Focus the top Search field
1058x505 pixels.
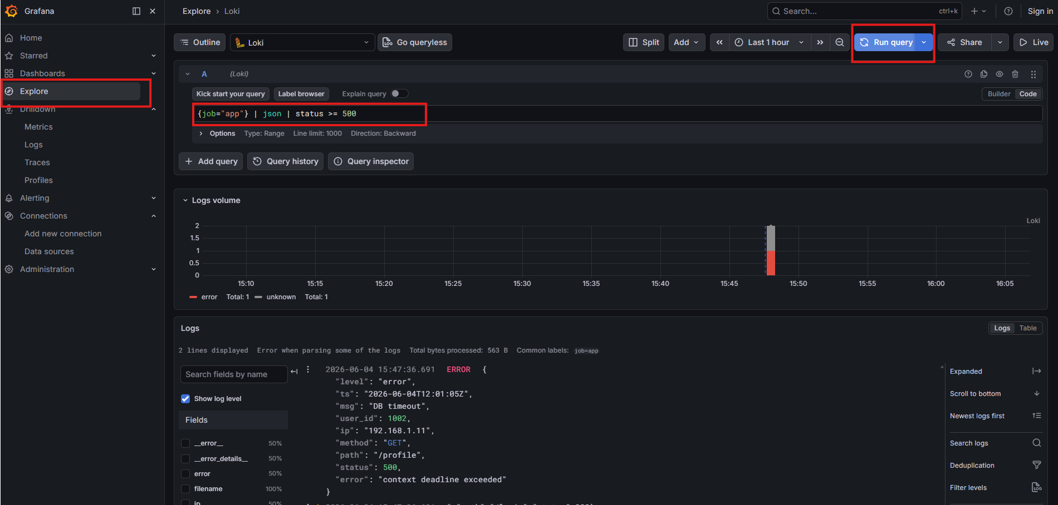pos(864,11)
